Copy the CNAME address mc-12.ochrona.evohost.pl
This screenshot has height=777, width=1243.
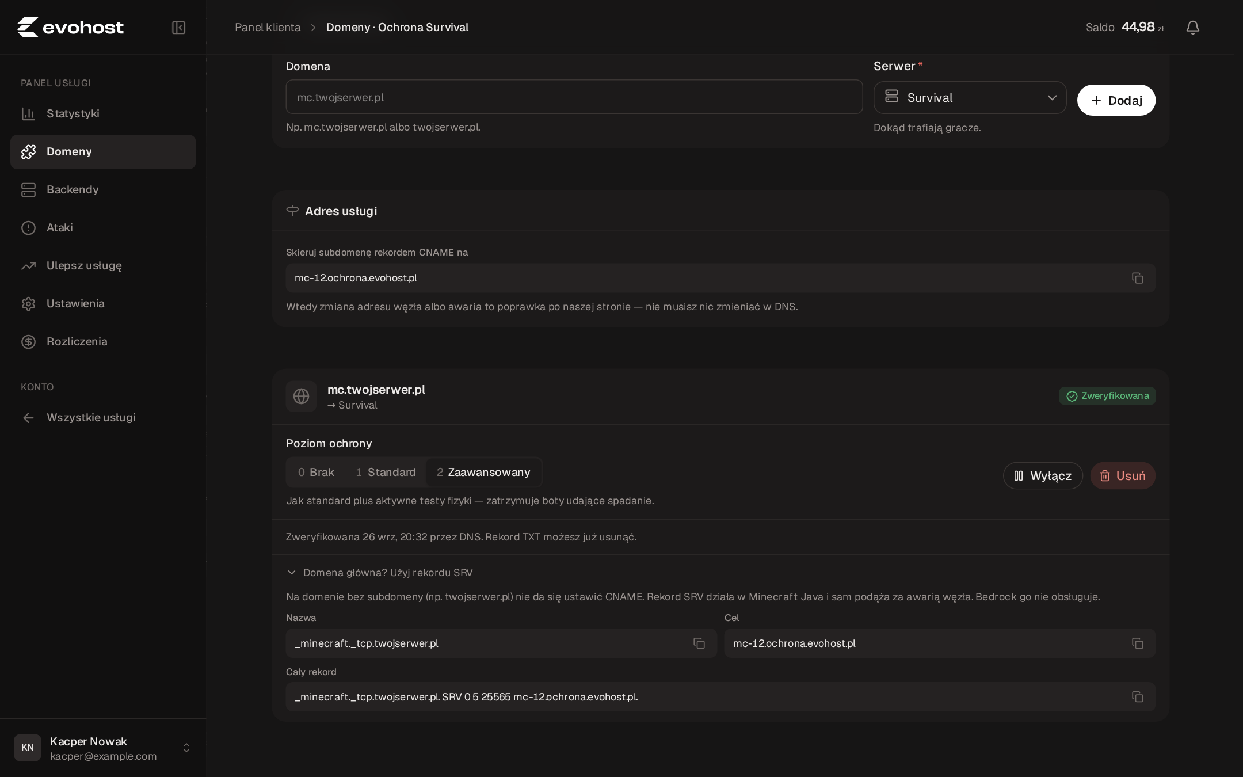coord(1137,278)
